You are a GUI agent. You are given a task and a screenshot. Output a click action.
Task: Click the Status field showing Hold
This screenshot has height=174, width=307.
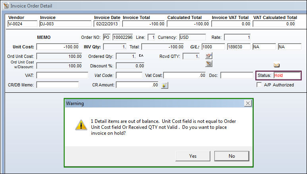pos(287,75)
